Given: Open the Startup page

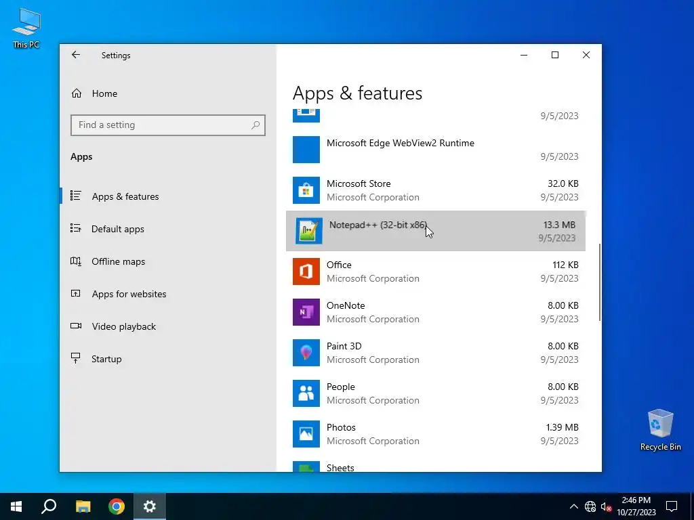Looking at the screenshot, I should (106, 359).
